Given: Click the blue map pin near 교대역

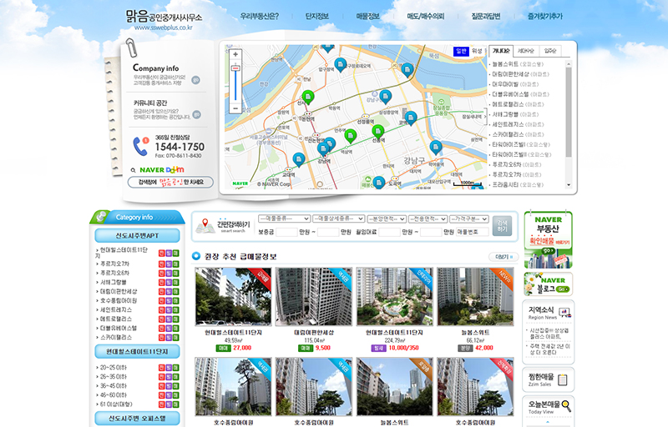Looking at the screenshot, I should click(x=299, y=160).
